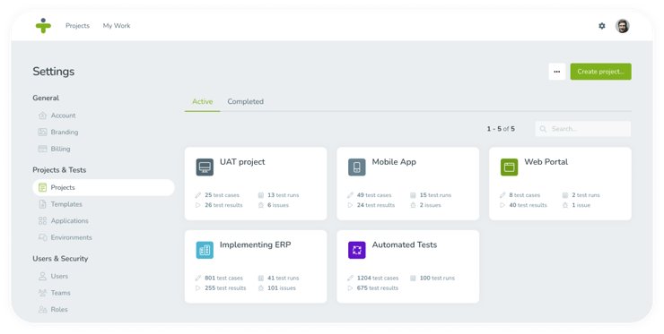Click the Mobile App phone icon
The image size is (664, 334).
point(356,167)
